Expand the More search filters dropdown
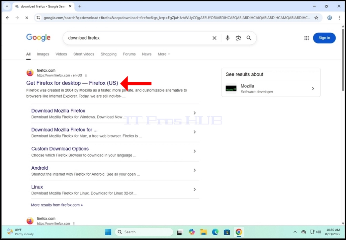 (x=164, y=54)
